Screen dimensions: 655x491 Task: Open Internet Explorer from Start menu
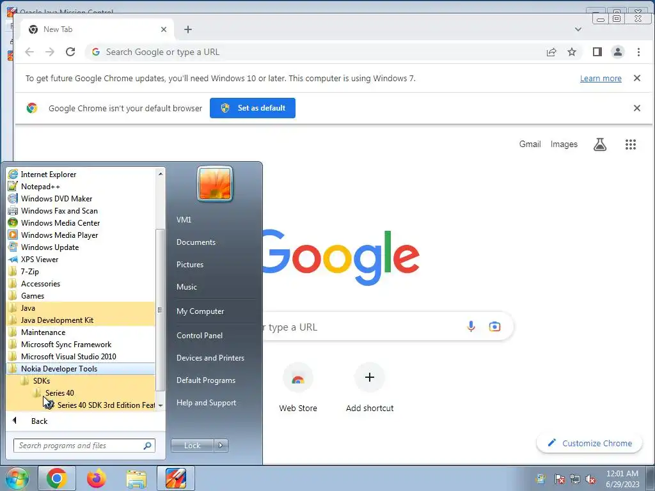tap(81, 175)
